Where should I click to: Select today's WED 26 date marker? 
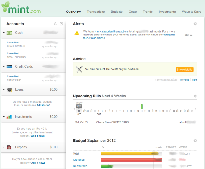coord(79,109)
